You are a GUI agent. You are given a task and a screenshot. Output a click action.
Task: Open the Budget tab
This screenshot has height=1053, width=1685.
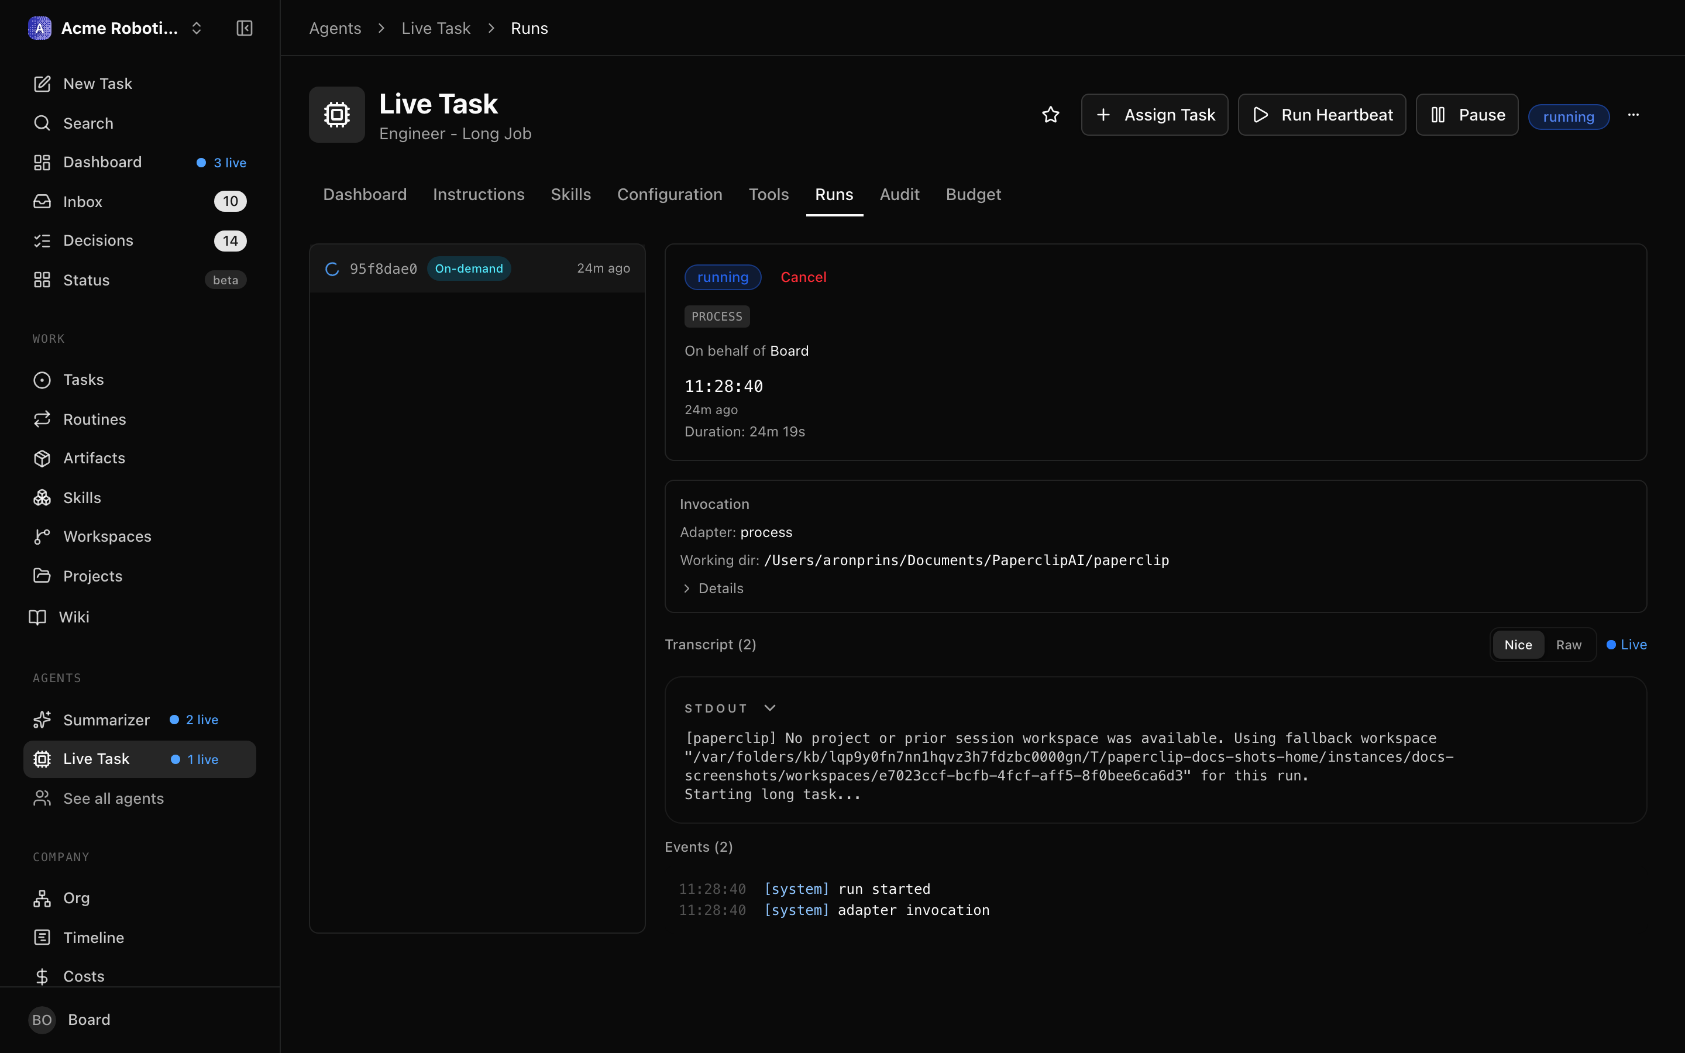[974, 194]
